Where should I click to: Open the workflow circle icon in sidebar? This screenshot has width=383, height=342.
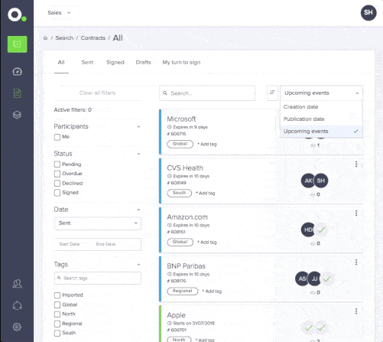coord(17,305)
